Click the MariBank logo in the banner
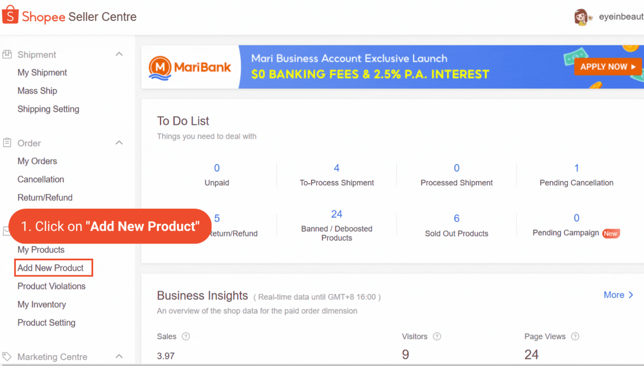Viewport: 644px width, 366px height. (x=190, y=67)
